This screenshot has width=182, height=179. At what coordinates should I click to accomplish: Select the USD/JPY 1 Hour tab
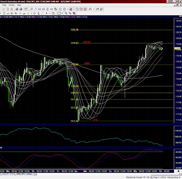pyautogui.click(x=24, y=174)
